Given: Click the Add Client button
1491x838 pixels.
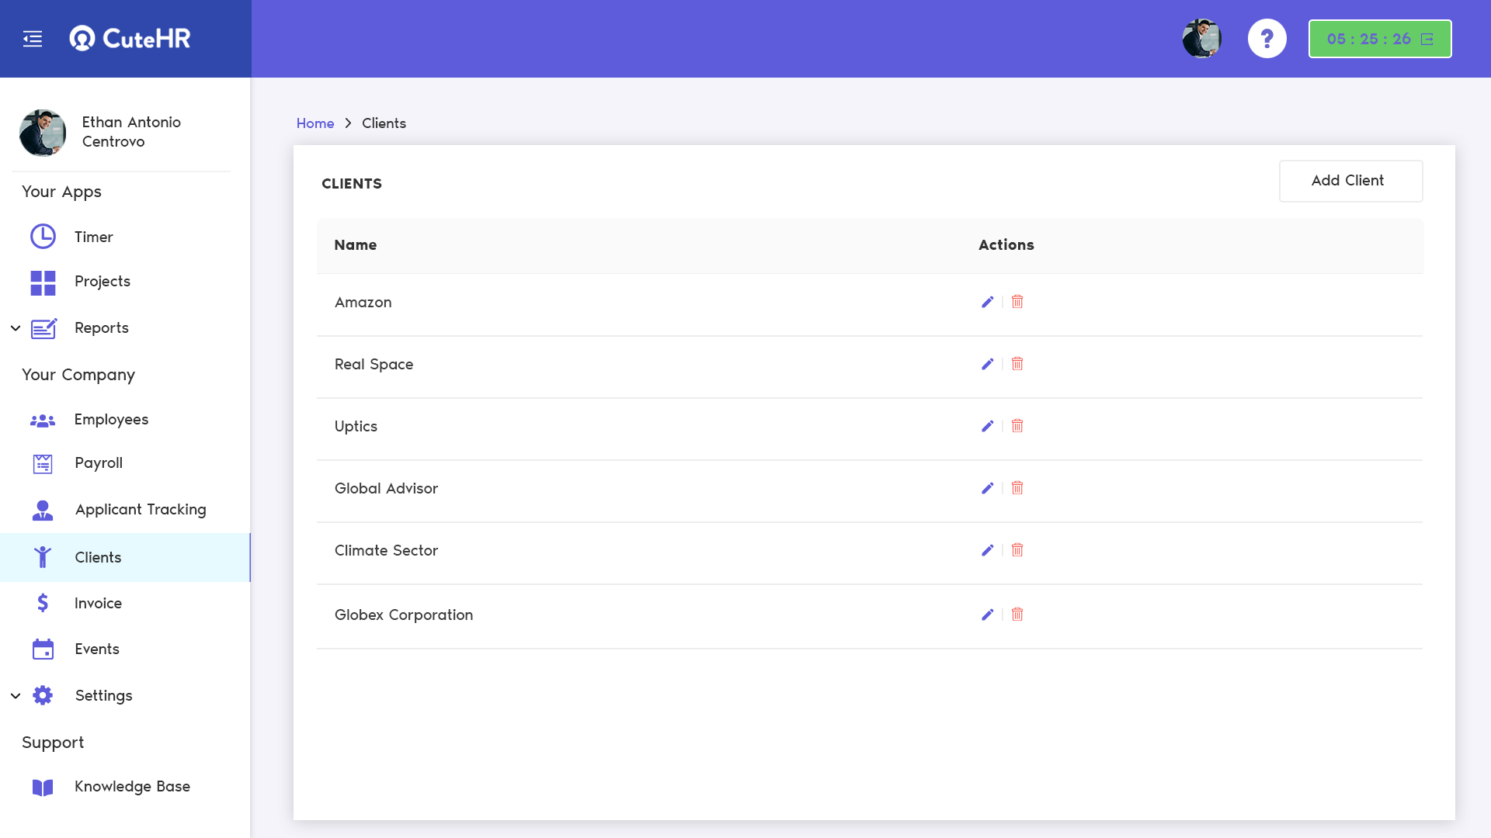Looking at the screenshot, I should pyautogui.click(x=1347, y=180).
